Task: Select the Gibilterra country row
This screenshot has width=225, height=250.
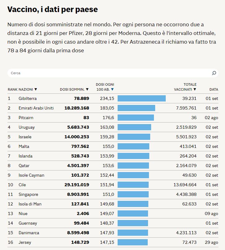Action: 28,98
